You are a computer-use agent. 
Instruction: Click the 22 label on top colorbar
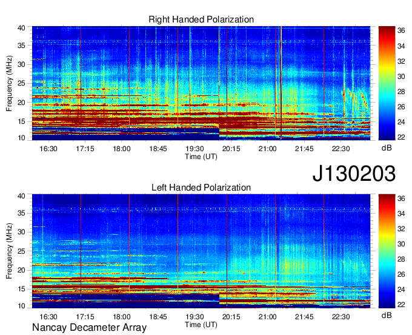click(401, 137)
